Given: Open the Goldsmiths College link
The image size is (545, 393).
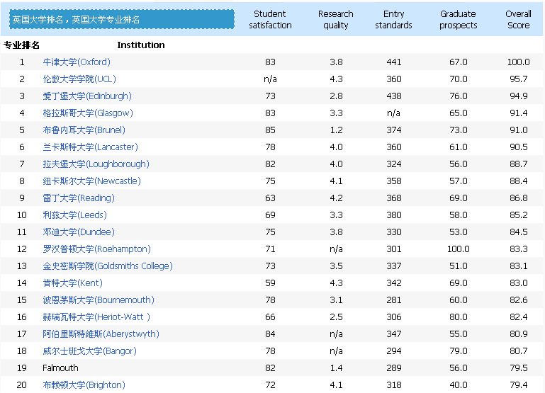Looking at the screenshot, I should pyautogui.click(x=108, y=266).
